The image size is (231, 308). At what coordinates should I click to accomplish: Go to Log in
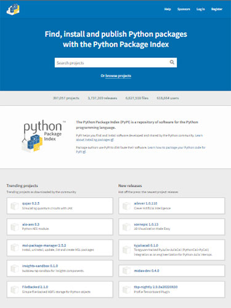coord(201,9)
